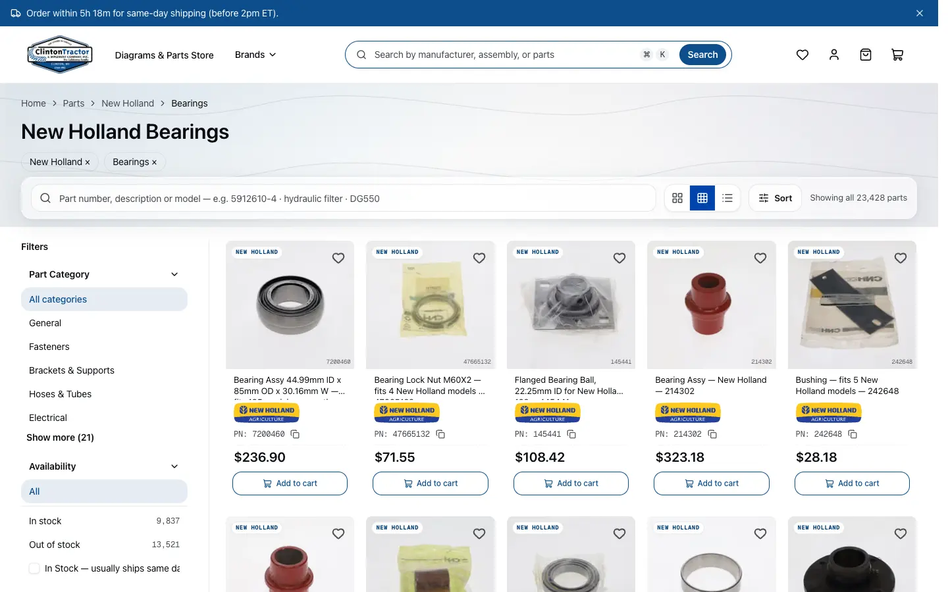This screenshot has width=948, height=592.
Task: Click the magnifier icon in part number filter
Action: (x=45, y=198)
